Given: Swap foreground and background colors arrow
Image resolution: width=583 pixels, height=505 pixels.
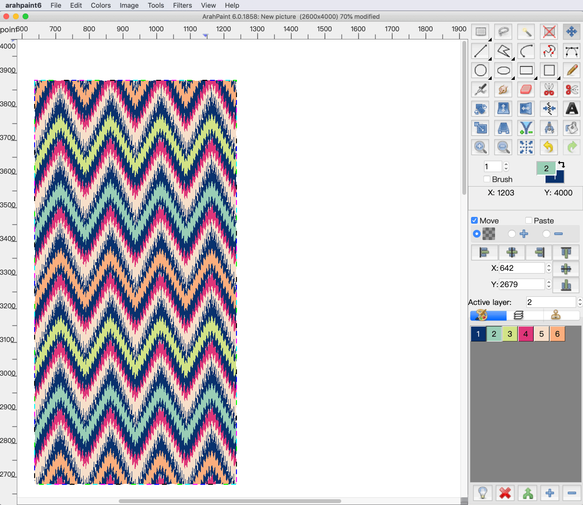Looking at the screenshot, I should [x=561, y=164].
